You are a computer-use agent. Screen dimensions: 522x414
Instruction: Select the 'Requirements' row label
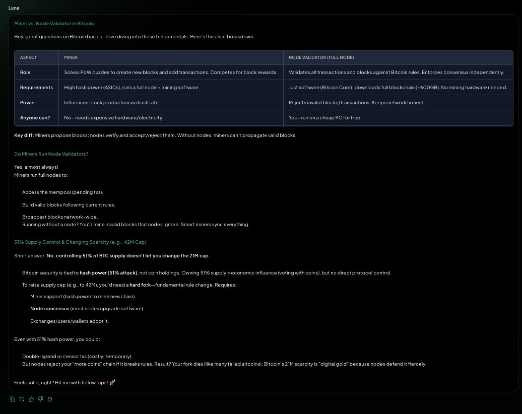click(x=36, y=87)
